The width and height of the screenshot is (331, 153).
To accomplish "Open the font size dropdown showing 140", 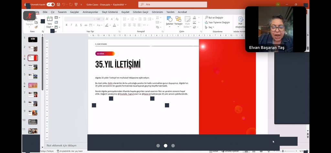I will click(x=103, y=19).
